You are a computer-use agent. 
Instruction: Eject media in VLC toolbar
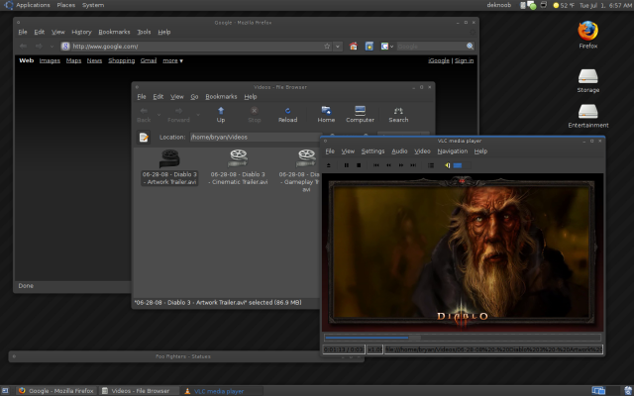click(329, 165)
